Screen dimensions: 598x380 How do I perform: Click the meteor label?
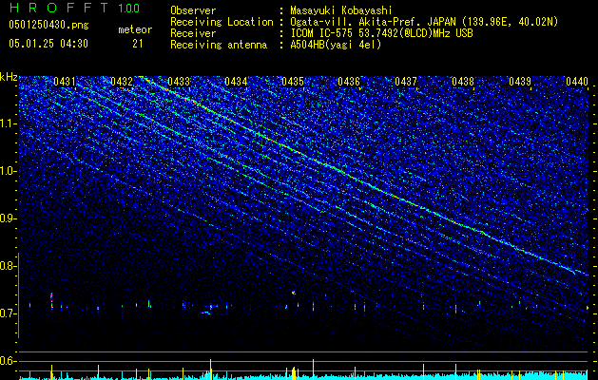point(135,29)
